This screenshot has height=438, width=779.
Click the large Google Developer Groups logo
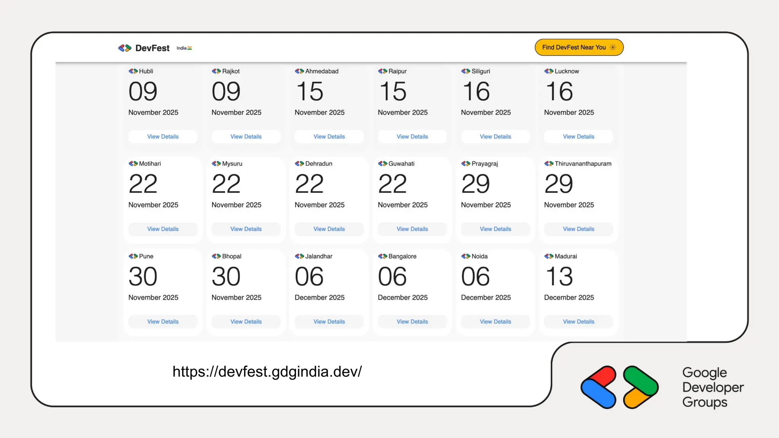(x=620, y=387)
